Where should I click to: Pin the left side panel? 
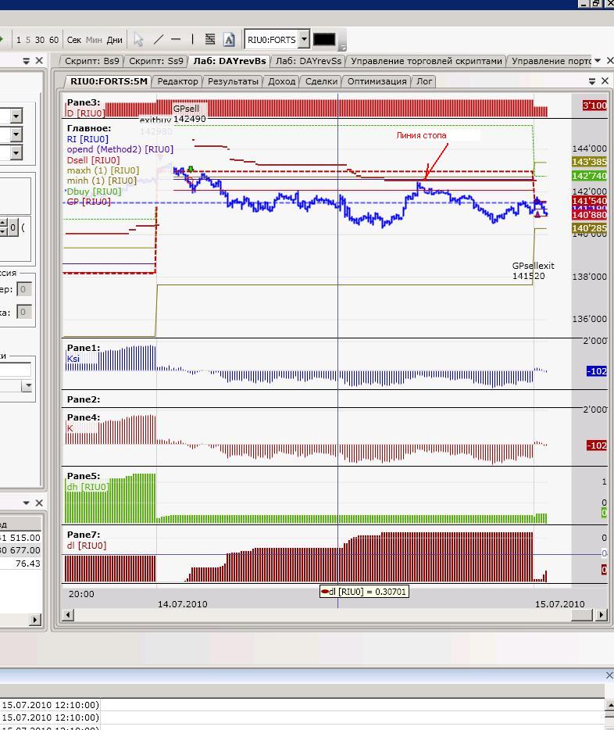point(25,60)
